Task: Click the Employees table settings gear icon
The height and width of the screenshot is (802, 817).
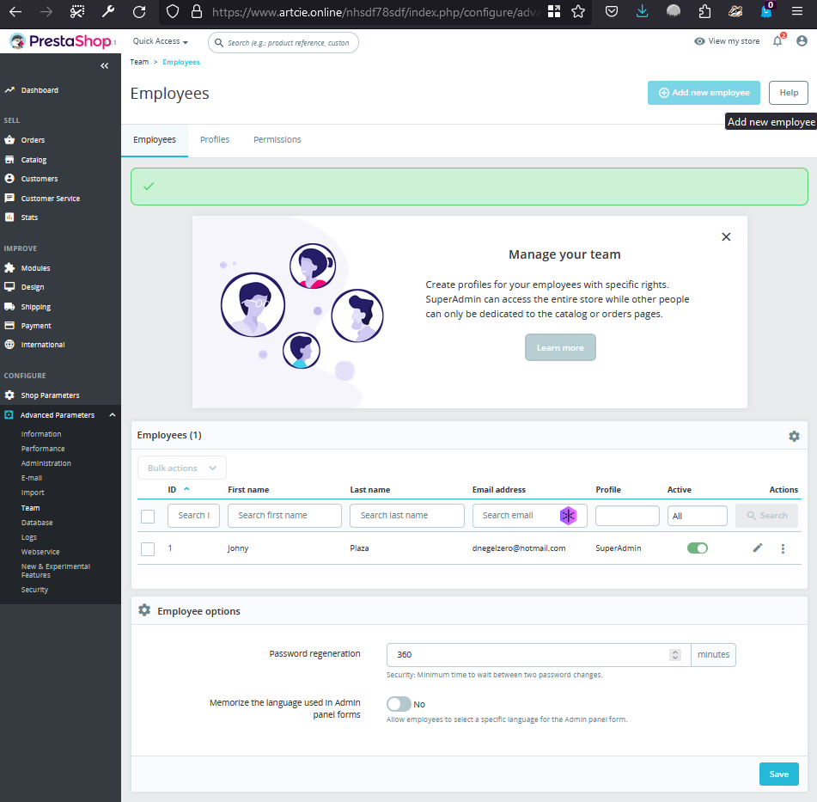Action: [794, 436]
